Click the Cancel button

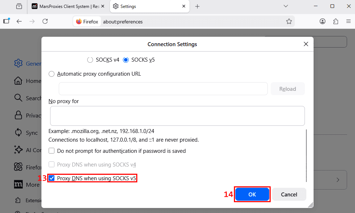(x=289, y=194)
